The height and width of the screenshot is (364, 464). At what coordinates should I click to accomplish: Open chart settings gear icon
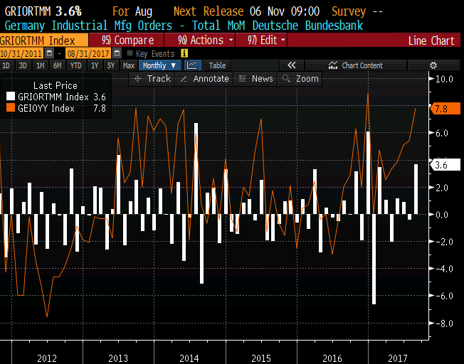point(433,65)
